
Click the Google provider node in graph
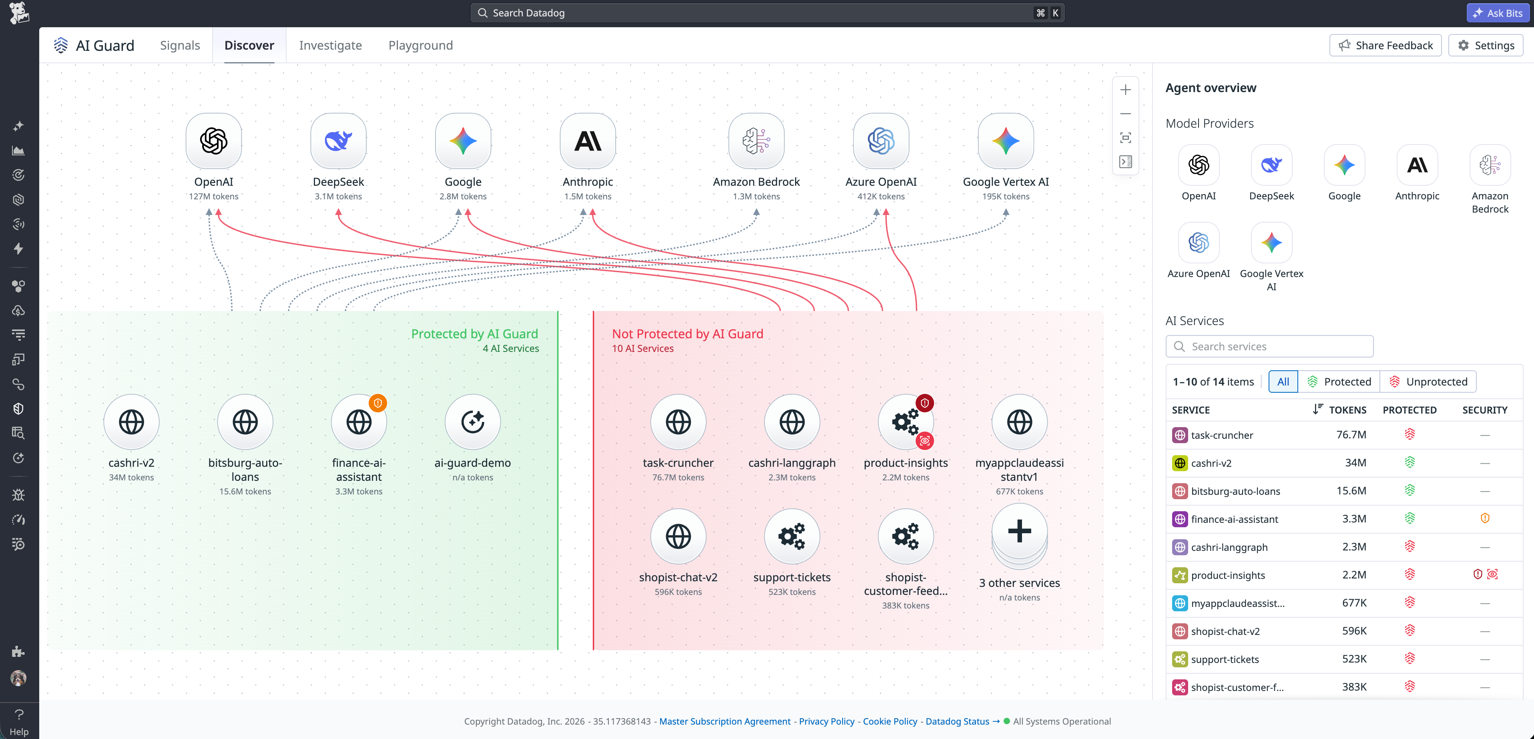(463, 141)
